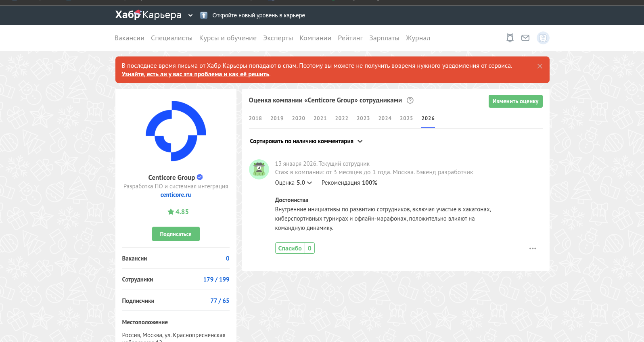Click the Рекомендация 100% text
This screenshot has width=644, height=342.
pyautogui.click(x=349, y=183)
